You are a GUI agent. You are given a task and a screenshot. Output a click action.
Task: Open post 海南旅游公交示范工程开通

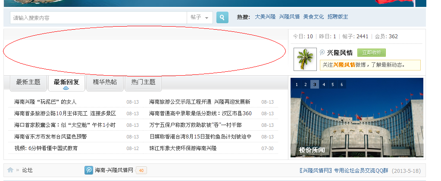[x=200, y=102]
